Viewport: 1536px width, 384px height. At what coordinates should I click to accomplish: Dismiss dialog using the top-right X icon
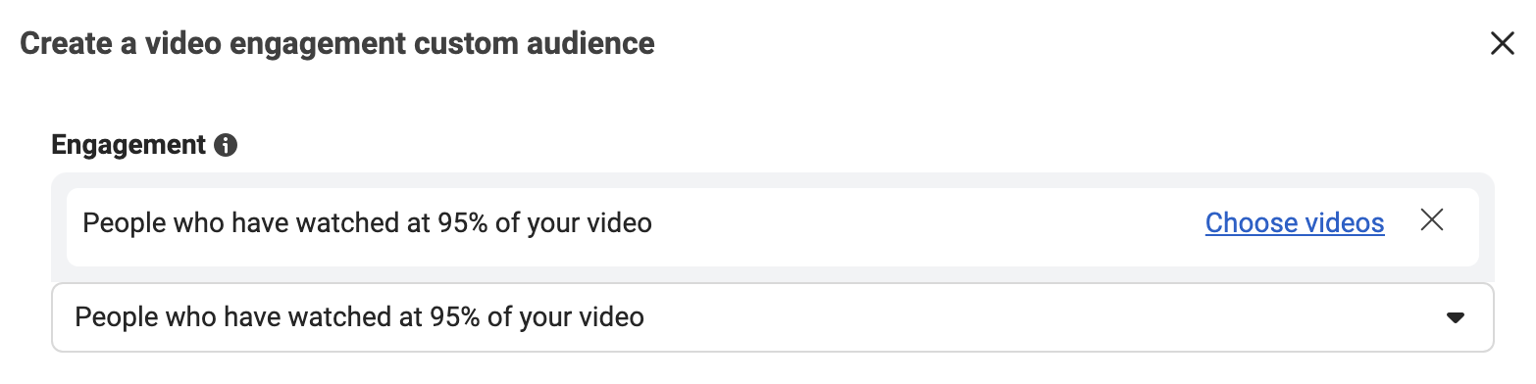pyautogui.click(x=1502, y=44)
